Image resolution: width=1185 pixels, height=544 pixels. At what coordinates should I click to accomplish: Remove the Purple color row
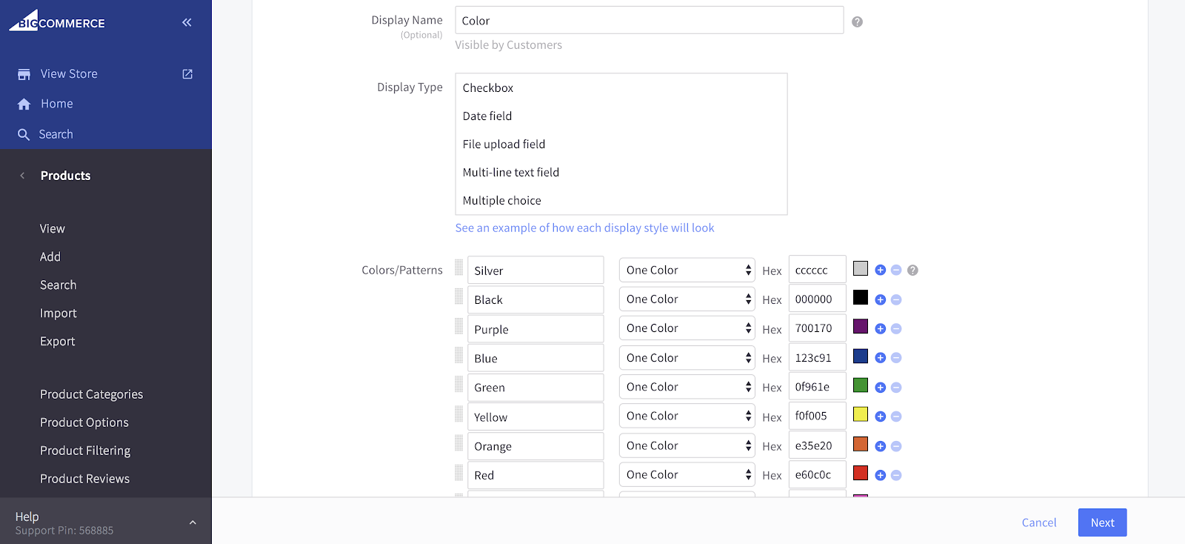point(896,328)
